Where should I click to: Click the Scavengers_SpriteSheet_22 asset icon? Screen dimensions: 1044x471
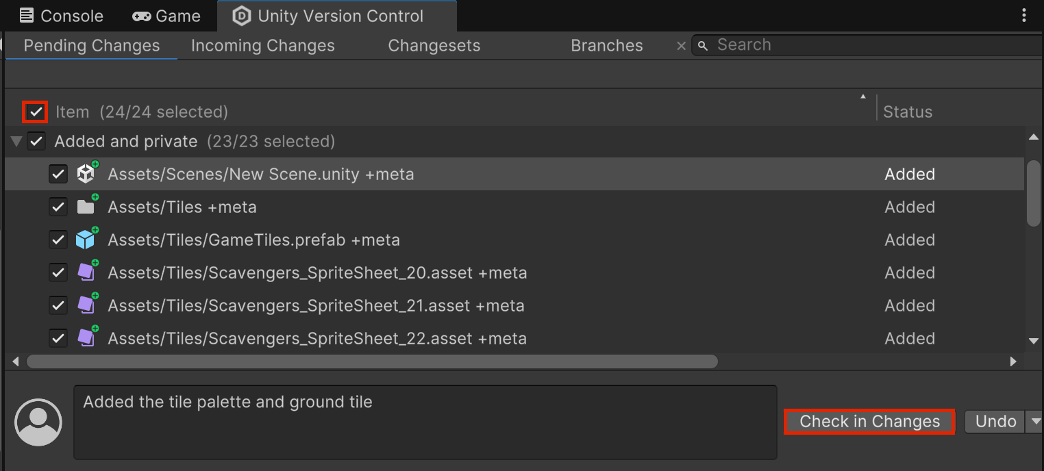pyautogui.click(x=86, y=338)
